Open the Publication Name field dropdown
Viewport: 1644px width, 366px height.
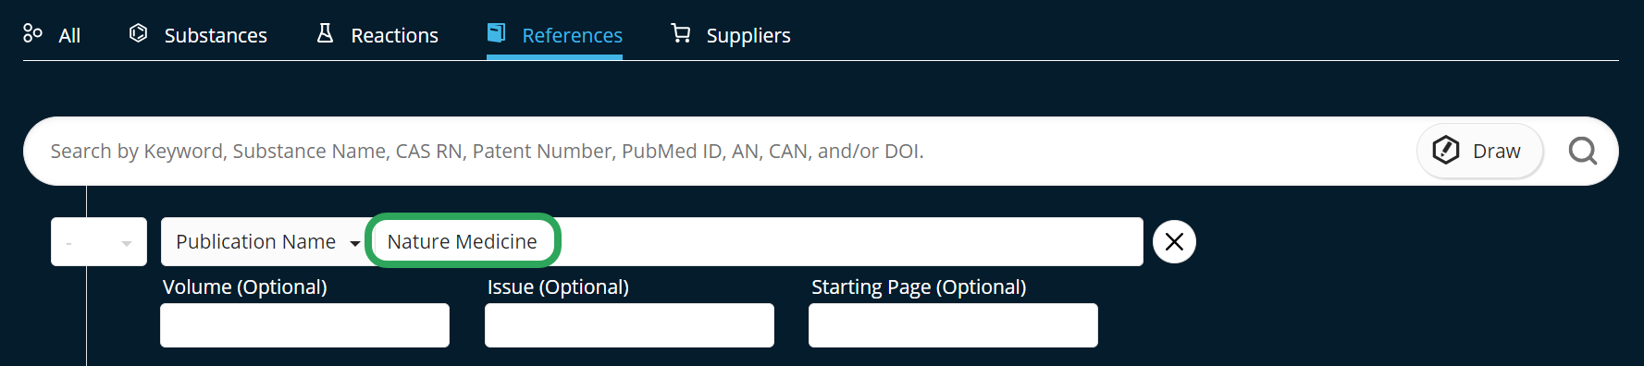click(x=266, y=241)
